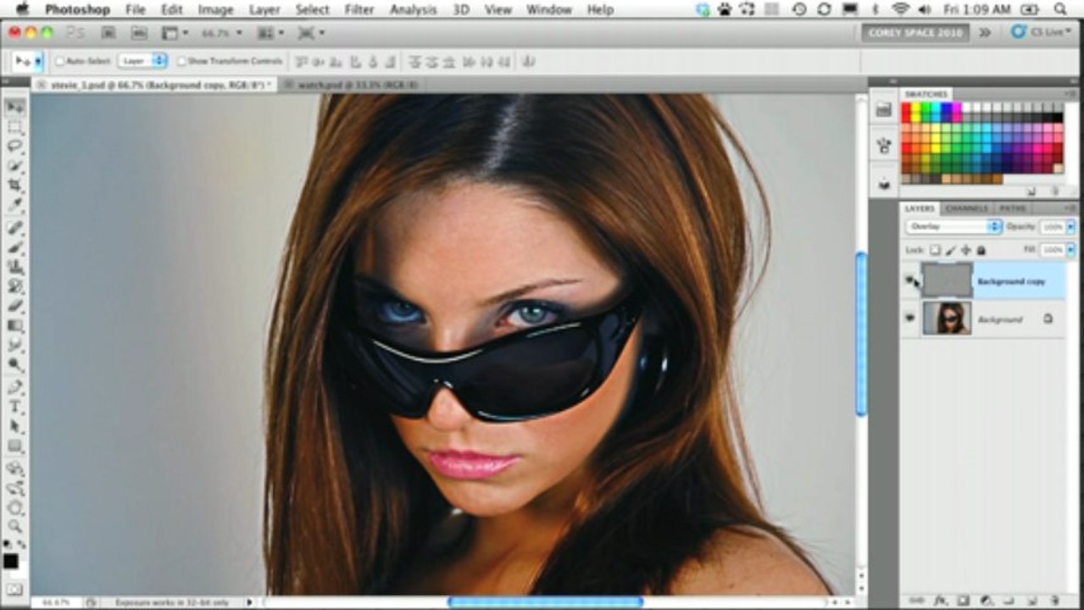Select the Brush tool
This screenshot has height=610, width=1084.
point(15,247)
